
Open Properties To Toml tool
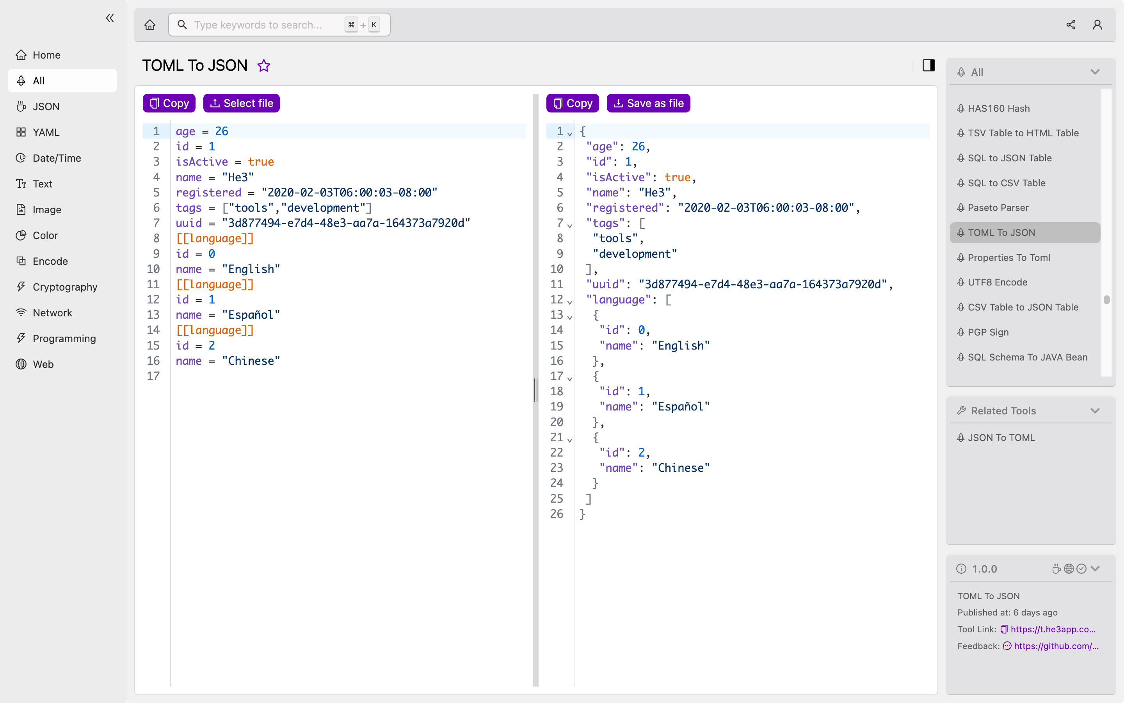1025,258
